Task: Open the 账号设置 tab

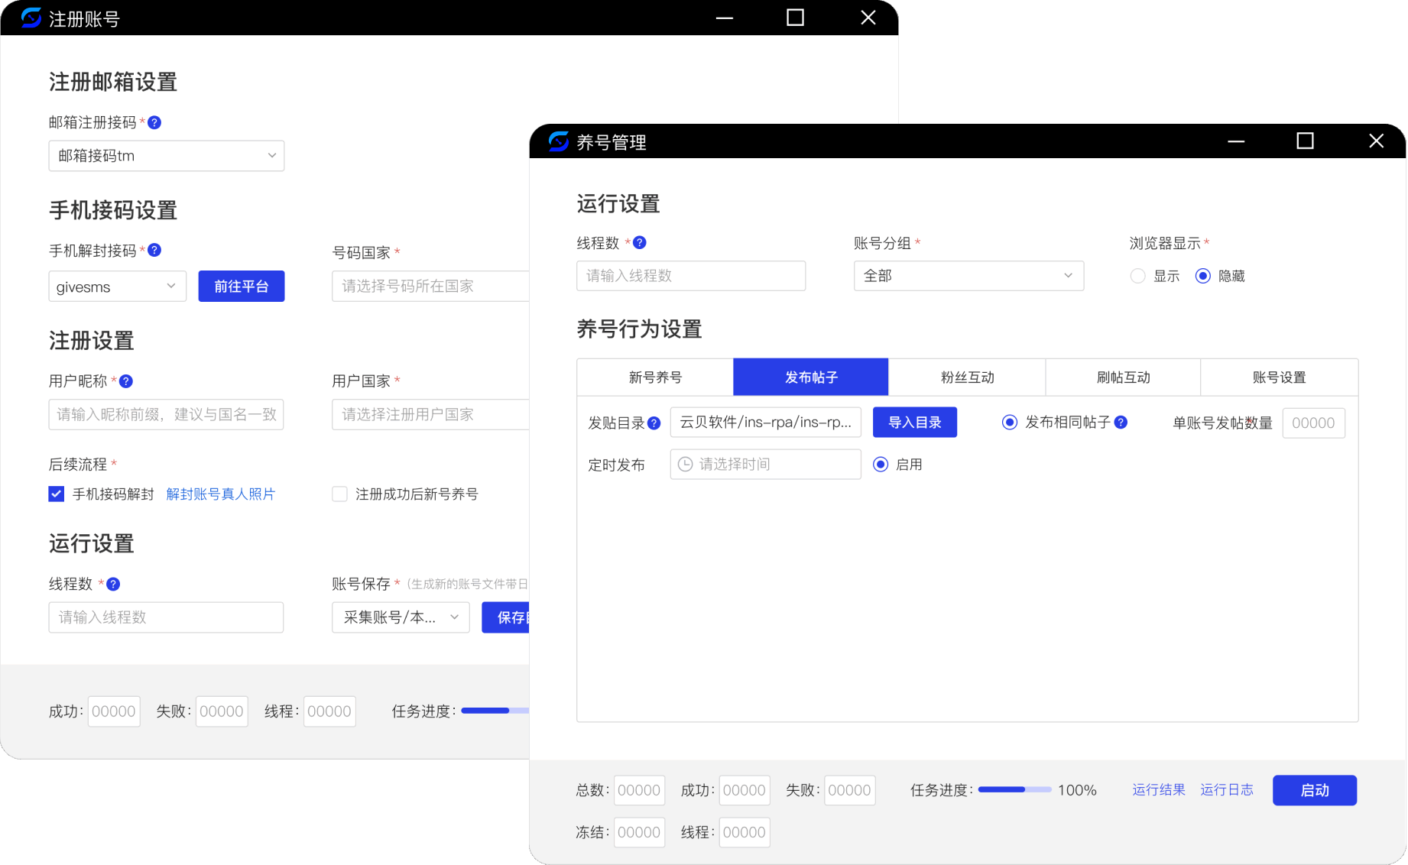Action: click(1279, 377)
